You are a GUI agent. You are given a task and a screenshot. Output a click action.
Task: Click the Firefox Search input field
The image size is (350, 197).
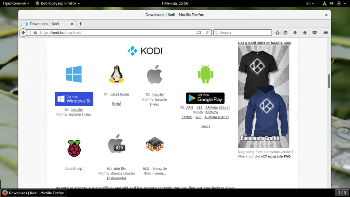tap(243, 32)
